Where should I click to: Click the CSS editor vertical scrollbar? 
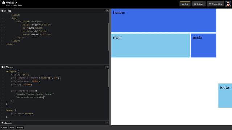[109, 78]
